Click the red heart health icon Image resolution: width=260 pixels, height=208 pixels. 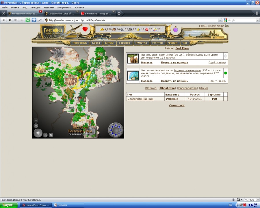click(85, 29)
